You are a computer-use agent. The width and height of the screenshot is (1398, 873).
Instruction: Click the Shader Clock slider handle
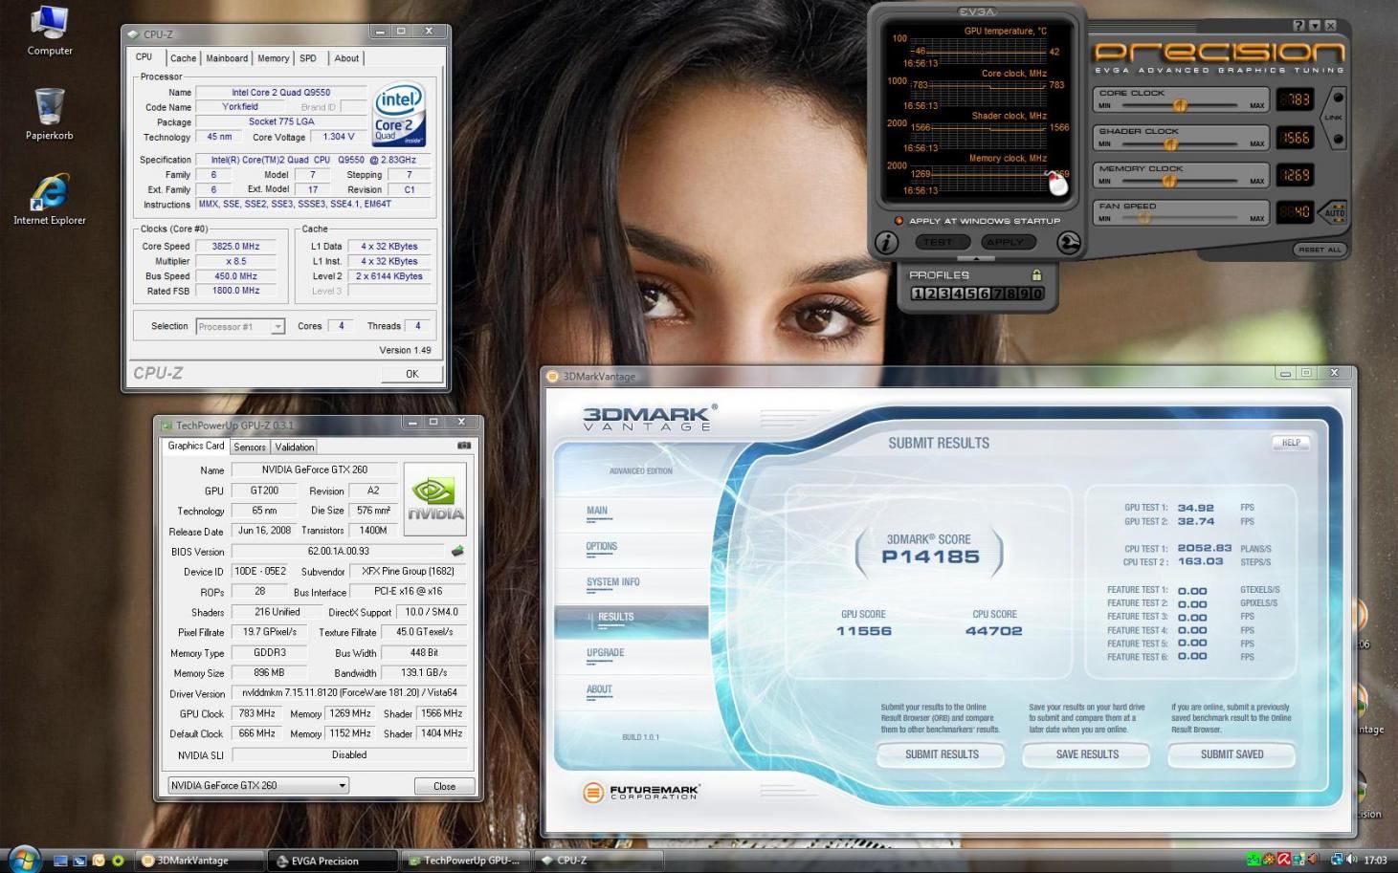point(1170,143)
